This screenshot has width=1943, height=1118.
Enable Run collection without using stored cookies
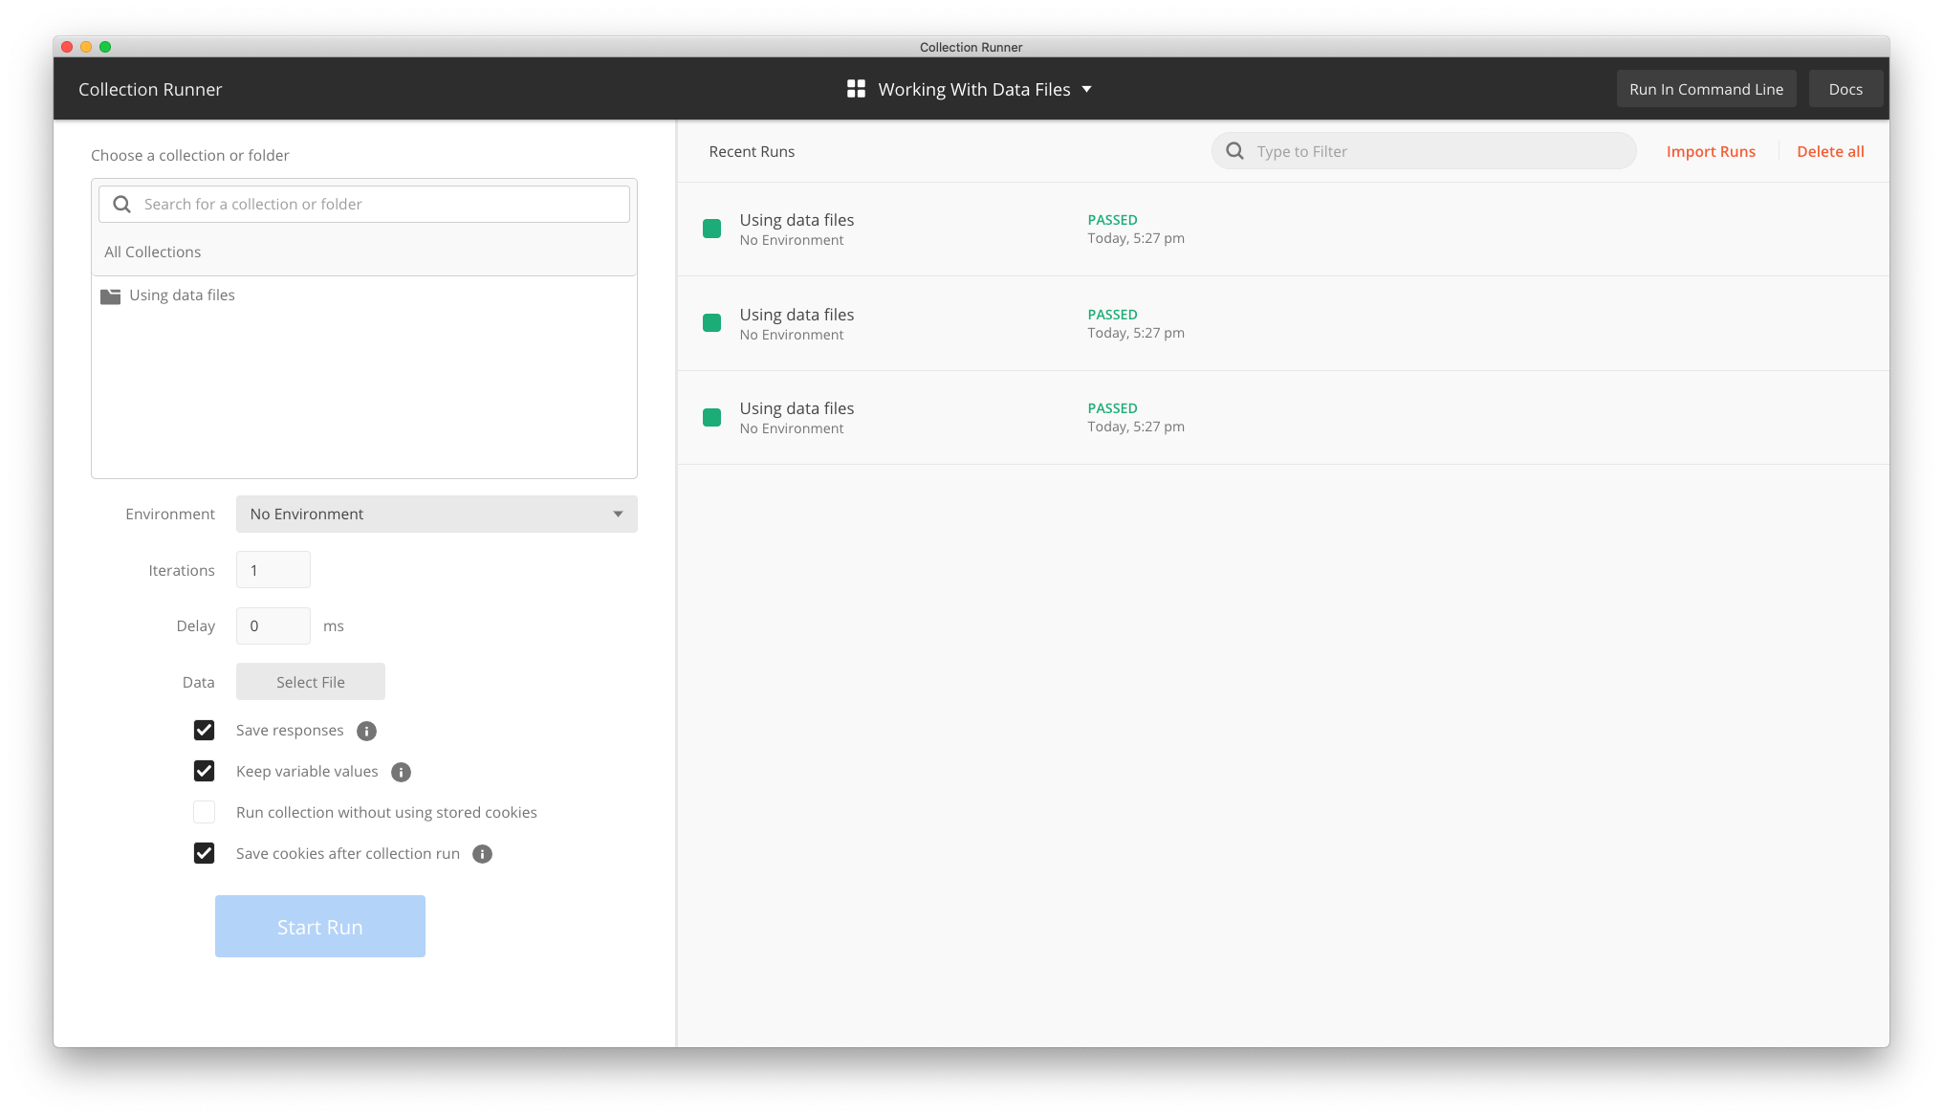[x=204, y=812]
